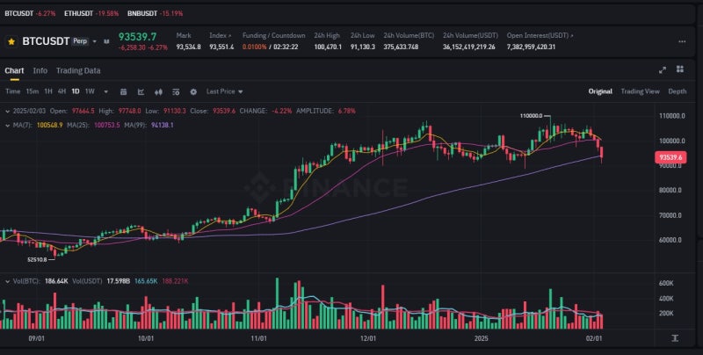Open the multi-chart grid layout icon
The height and width of the screenshot is (355, 703).
[680, 70]
